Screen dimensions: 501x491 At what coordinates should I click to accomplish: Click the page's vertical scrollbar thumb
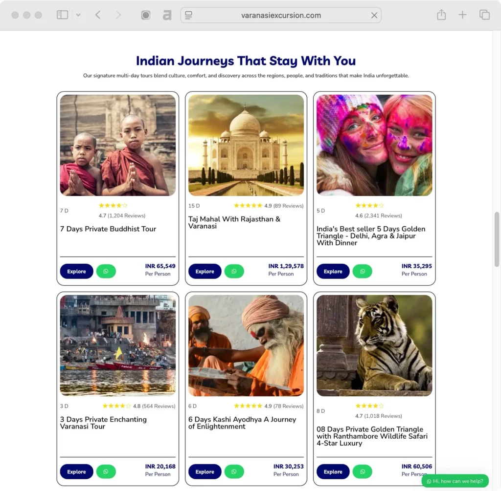pyautogui.click(x=497, y=239)
